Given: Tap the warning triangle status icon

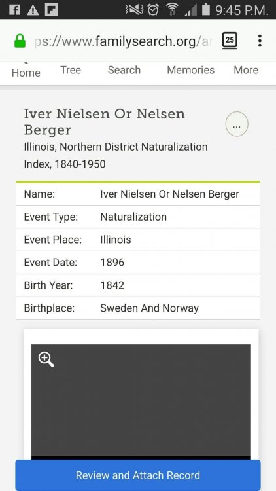Looking at the screenshot, I should [33, 10].
